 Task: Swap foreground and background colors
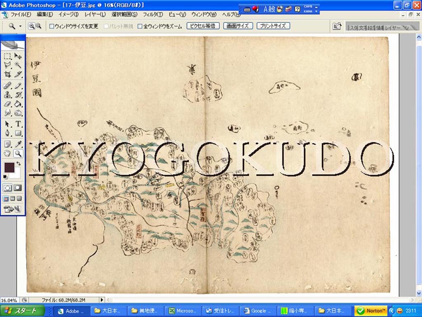(x=18, y=163)
